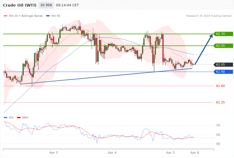This screenshot has height=158, width=234.
Task: Click the RSI 30 level label
Action: click(x=218, y=144)
